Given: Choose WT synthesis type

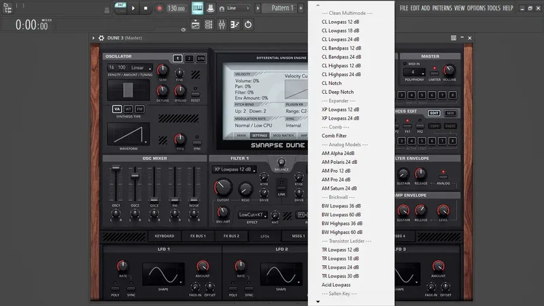Looking at the screenshot, I should pyautogui.click(x=129, y=109).
